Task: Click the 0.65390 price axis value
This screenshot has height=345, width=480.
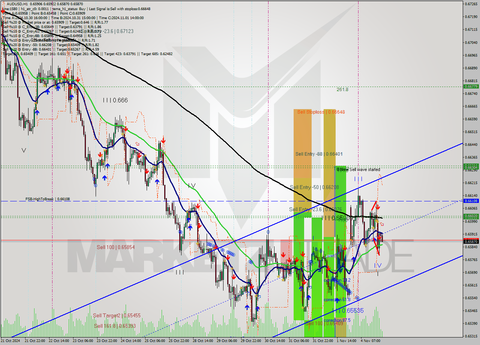Action: tap(471, 323)
